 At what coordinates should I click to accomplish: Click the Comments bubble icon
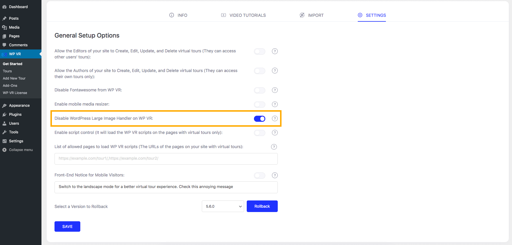tap(4, 45)
